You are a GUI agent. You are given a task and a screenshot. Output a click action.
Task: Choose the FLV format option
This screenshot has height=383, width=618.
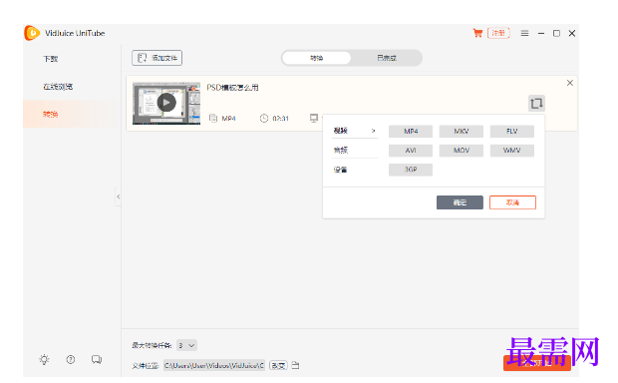[512, 131]
